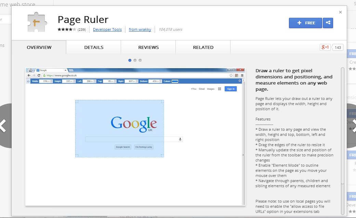Image resolution: width=356 pixels, height=218 pixels.
Task: Open the REVIEWS tab
Action: pyautogui.click(x=148, y=47)
